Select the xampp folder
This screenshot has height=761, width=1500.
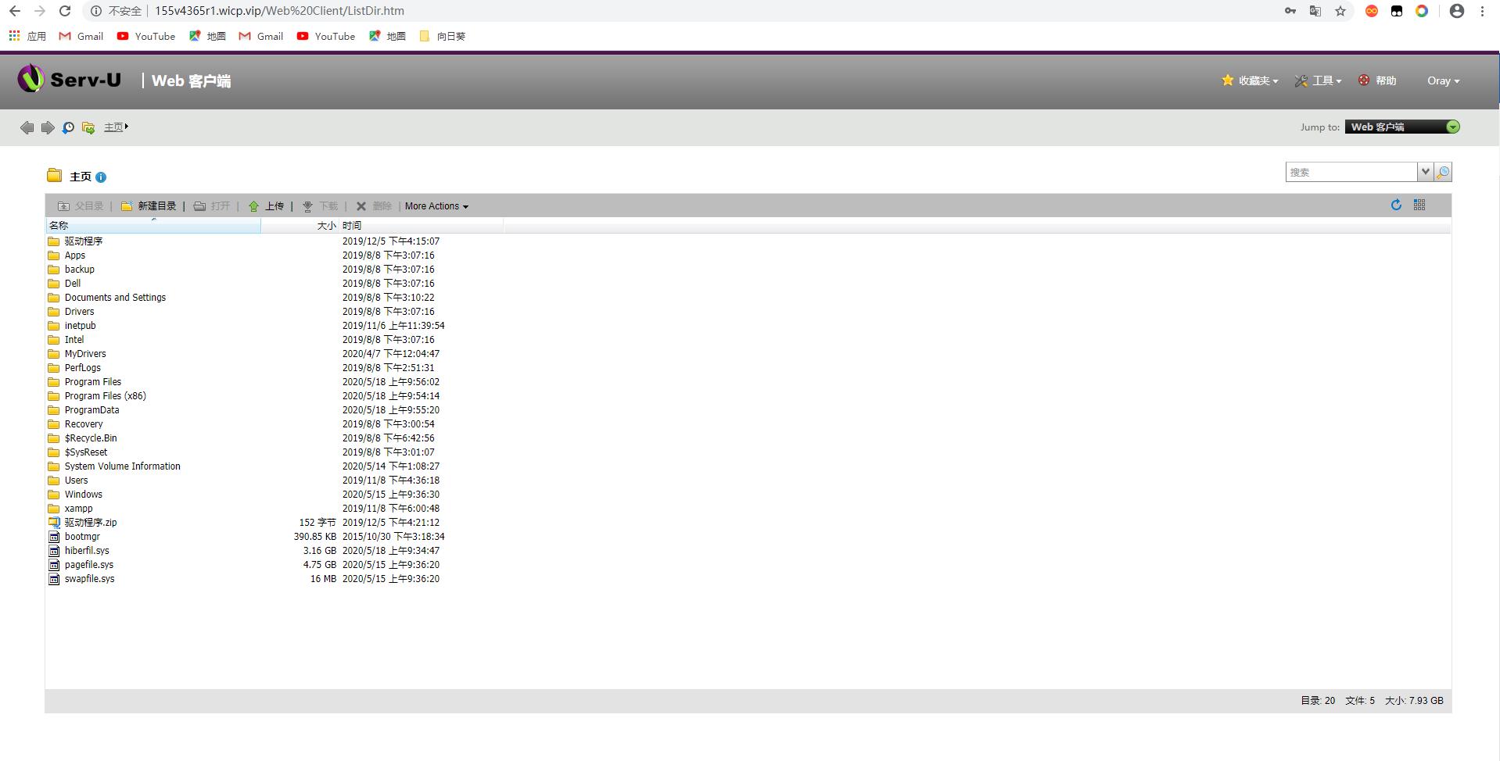click(78, 509)
